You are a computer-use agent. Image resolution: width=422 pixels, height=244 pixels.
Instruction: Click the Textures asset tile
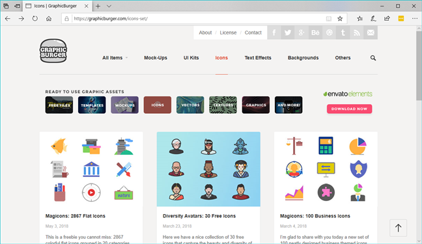coord(223,105)
